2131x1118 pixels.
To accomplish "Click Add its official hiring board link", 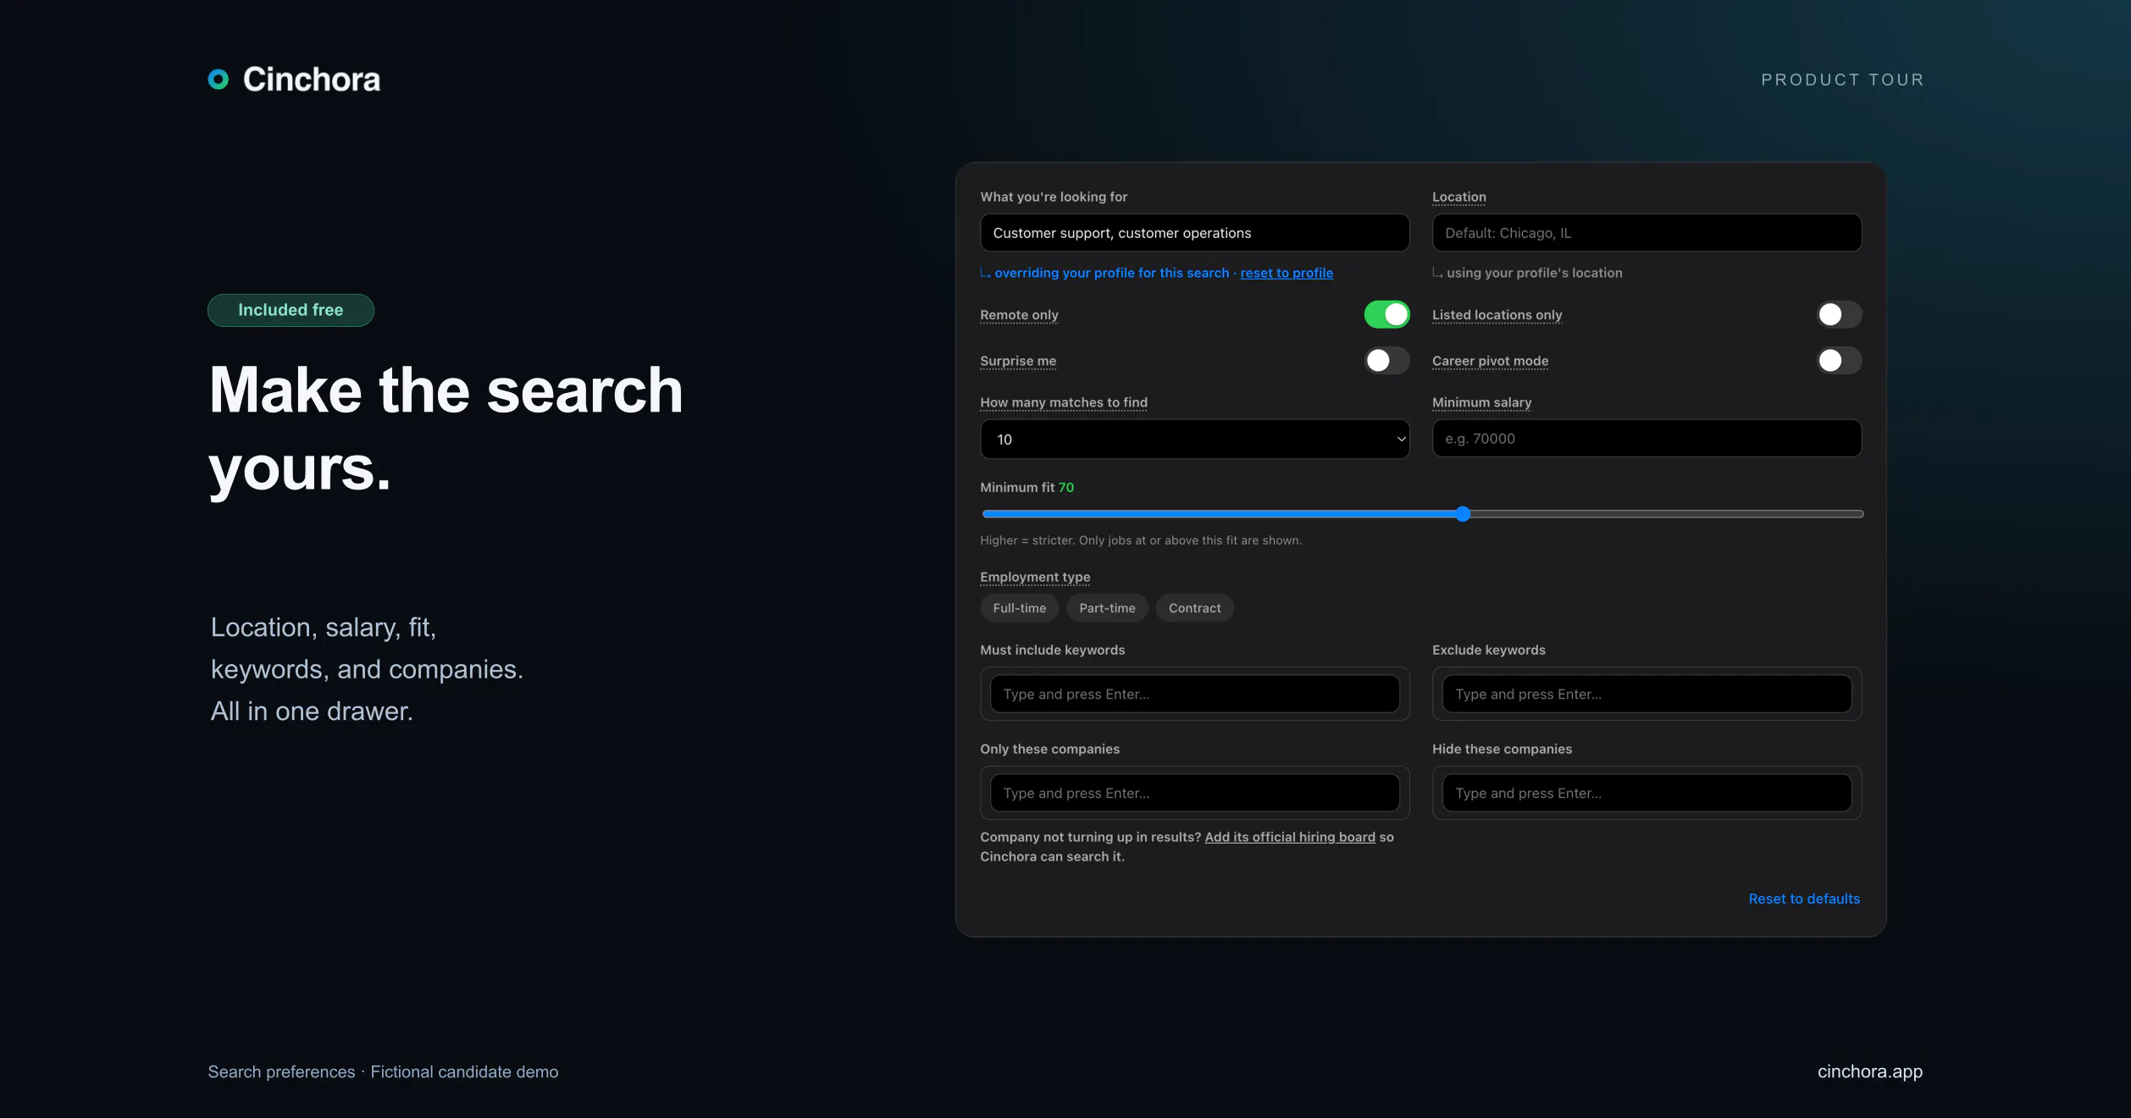I will (x=1290, y=837).
